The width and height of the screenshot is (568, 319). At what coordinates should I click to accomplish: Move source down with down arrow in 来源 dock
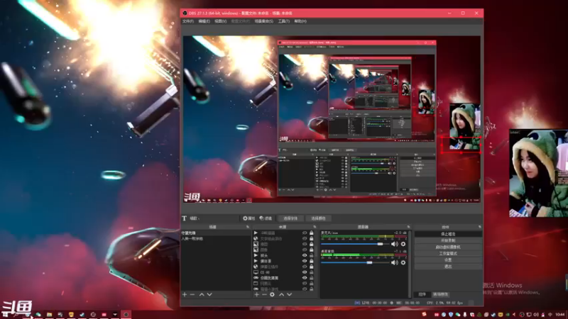pos(289,294)
